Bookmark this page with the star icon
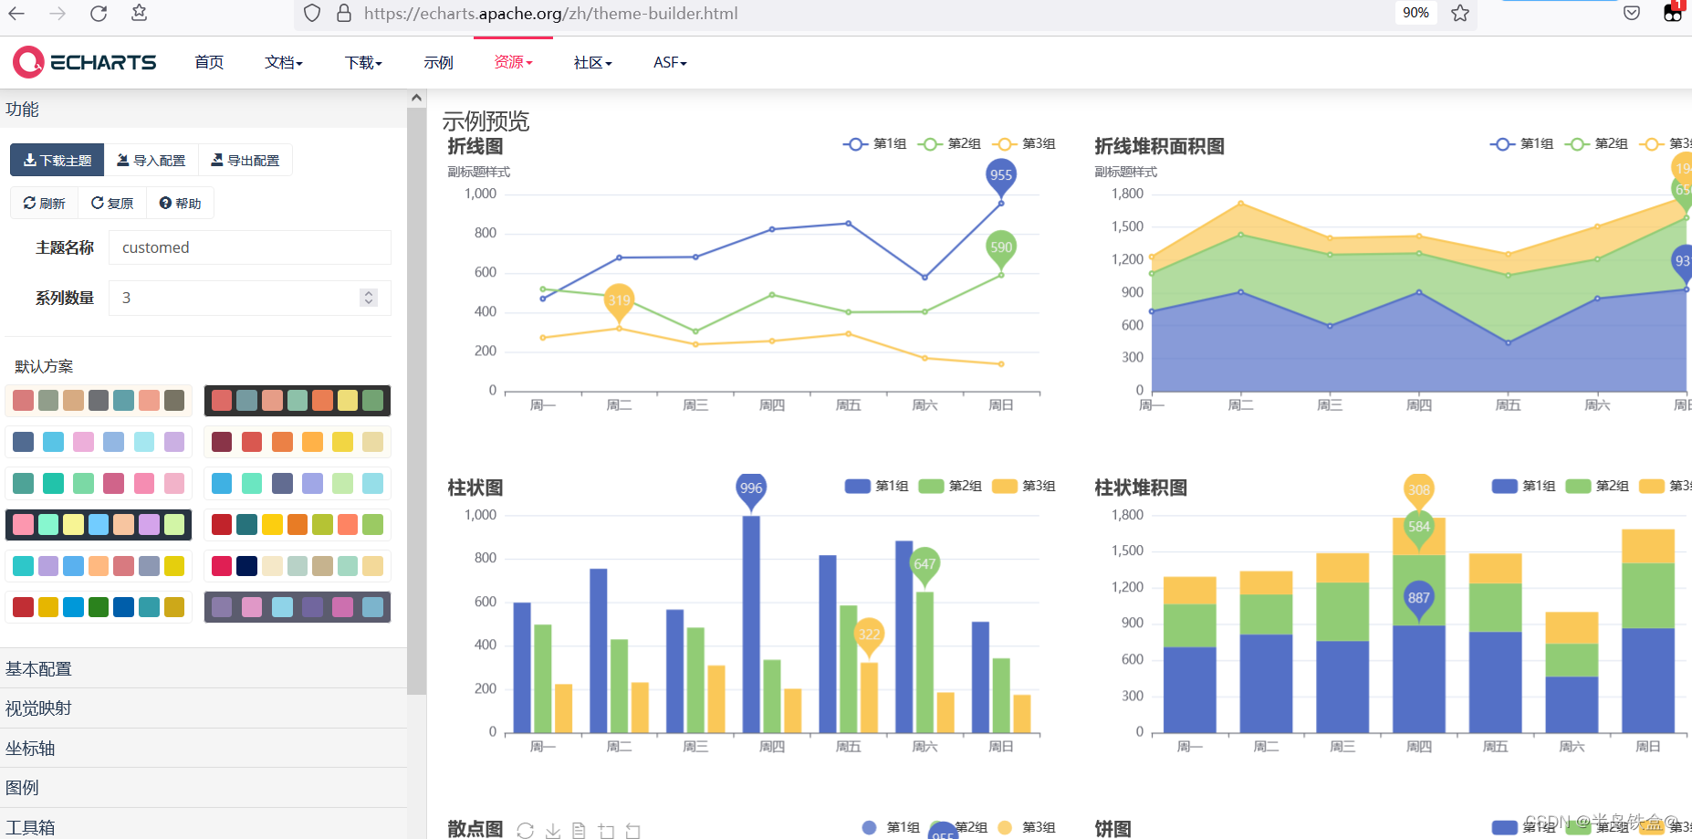 [1460, 13]
